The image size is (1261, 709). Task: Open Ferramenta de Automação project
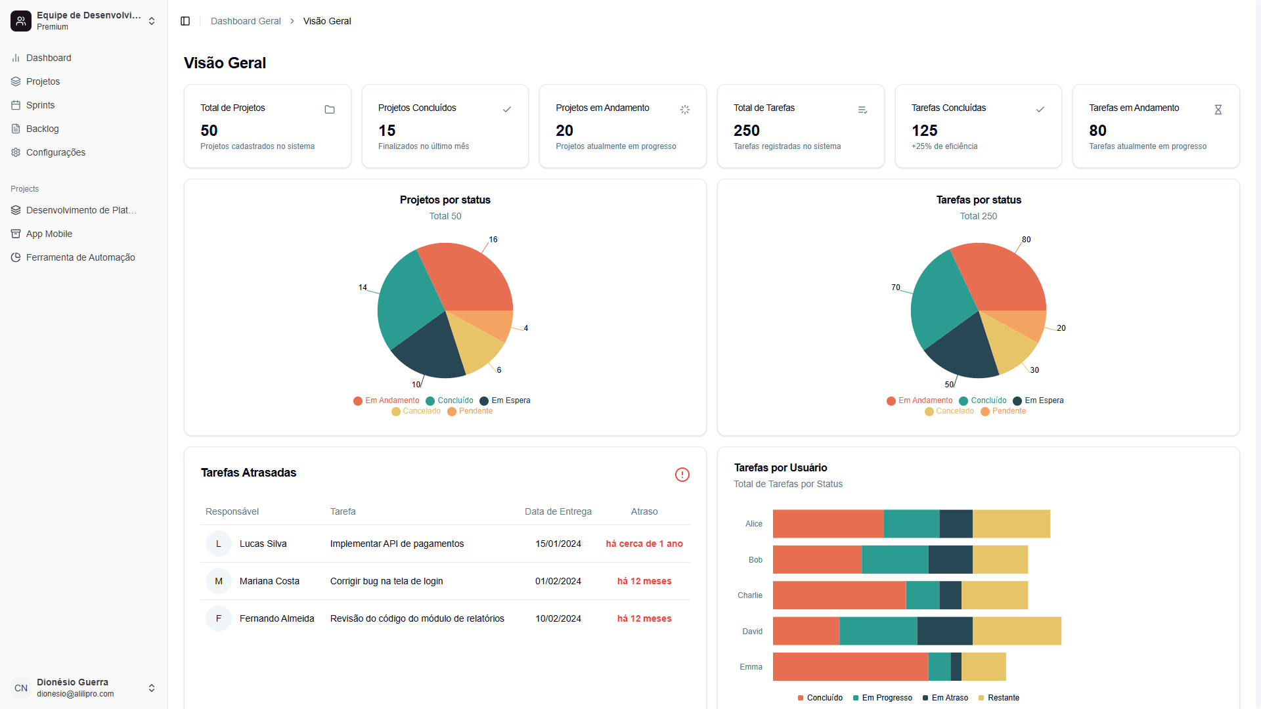click(x=80, y=257)
